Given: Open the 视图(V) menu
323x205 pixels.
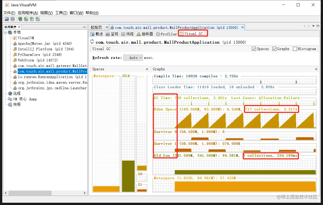Looking at the screenshot, I should pyautogui.click(x=47, y=13).
